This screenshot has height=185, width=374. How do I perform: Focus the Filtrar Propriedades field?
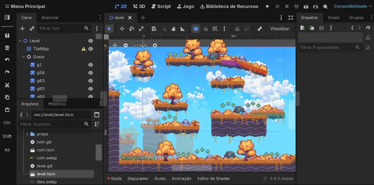click(330, 48)
